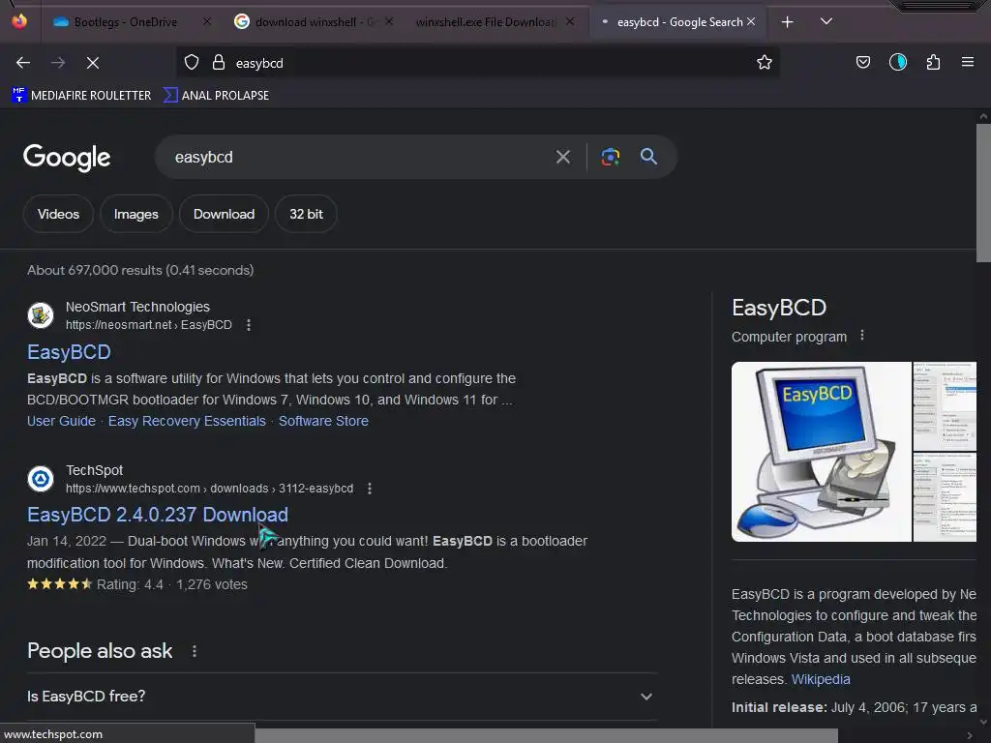This screenshot has height=743, width=991.
Task: Open the extensions puzzle icon
Action: 934,62
